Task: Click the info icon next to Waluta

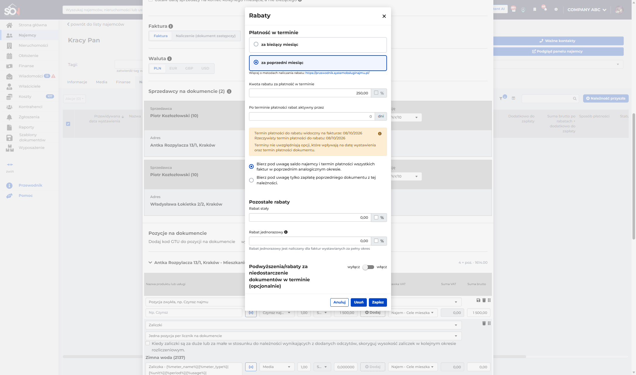Action: pyautogui.click(x=170, y=59)
